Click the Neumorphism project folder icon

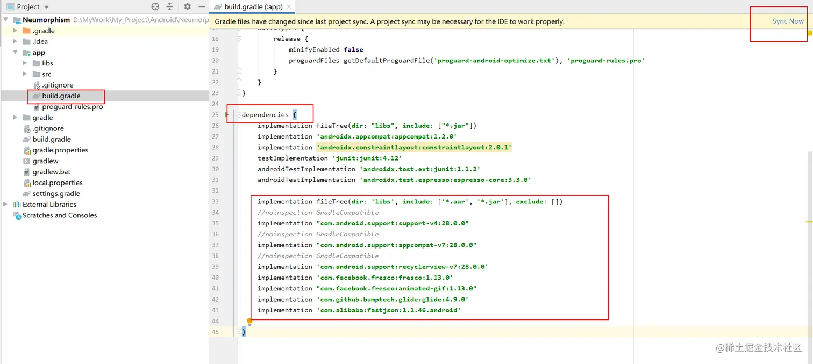pyautogui.click(x=17, y=20)
